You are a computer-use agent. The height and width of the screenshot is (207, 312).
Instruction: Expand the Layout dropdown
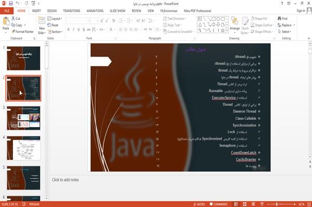coord(55,19)
